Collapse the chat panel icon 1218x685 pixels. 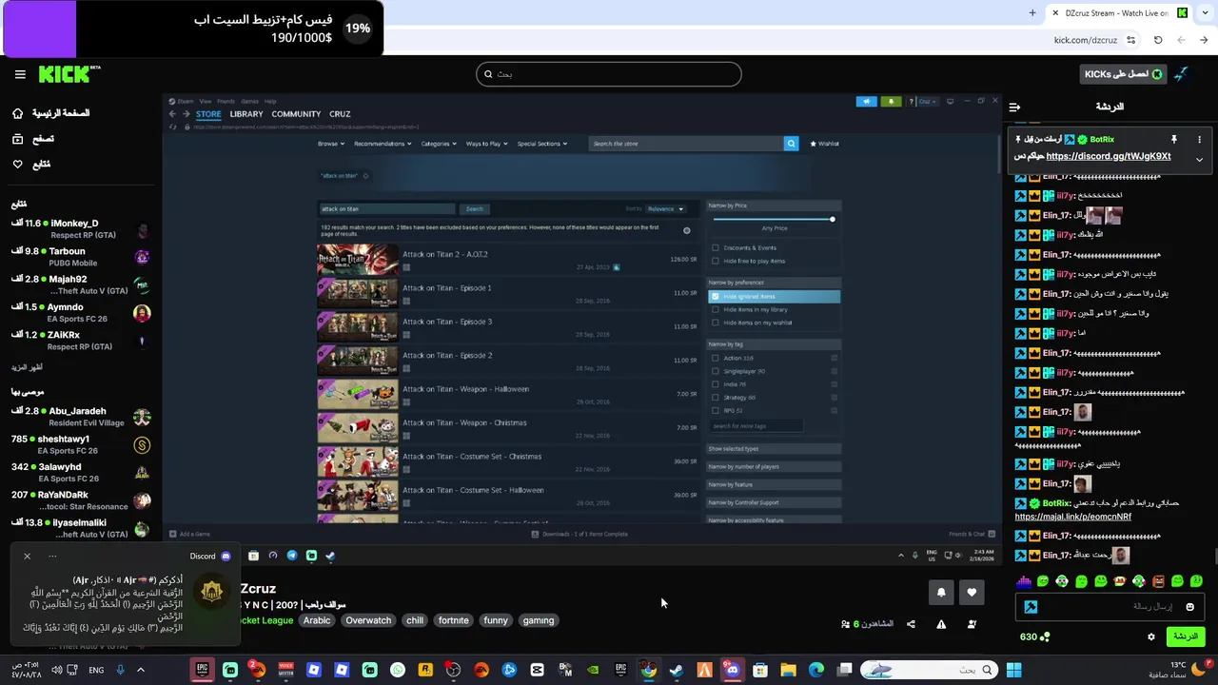pyautogui.click(x=1014, y=107)
